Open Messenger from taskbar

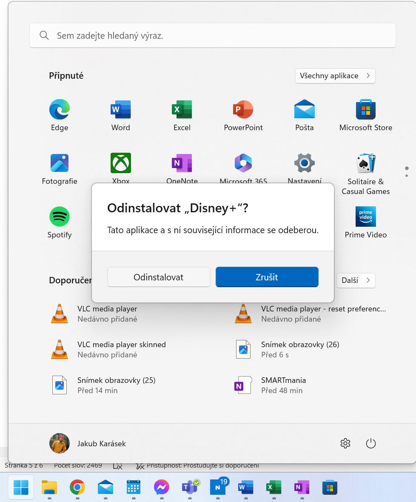point(162,488)
